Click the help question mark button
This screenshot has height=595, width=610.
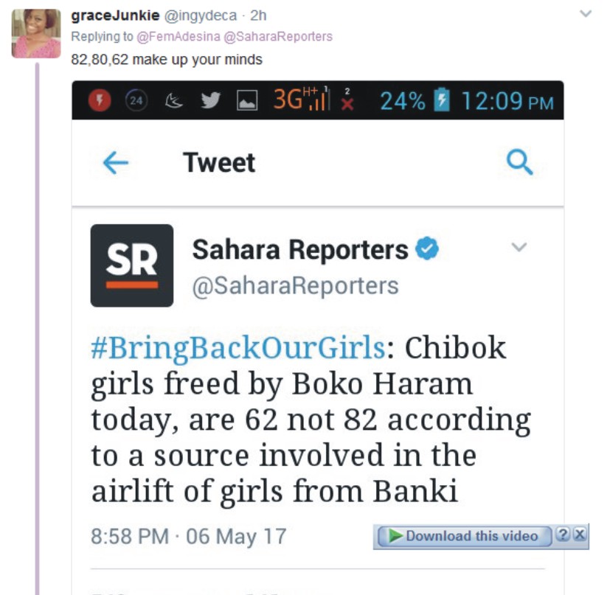pyautogui.click(x=562, y=535)
